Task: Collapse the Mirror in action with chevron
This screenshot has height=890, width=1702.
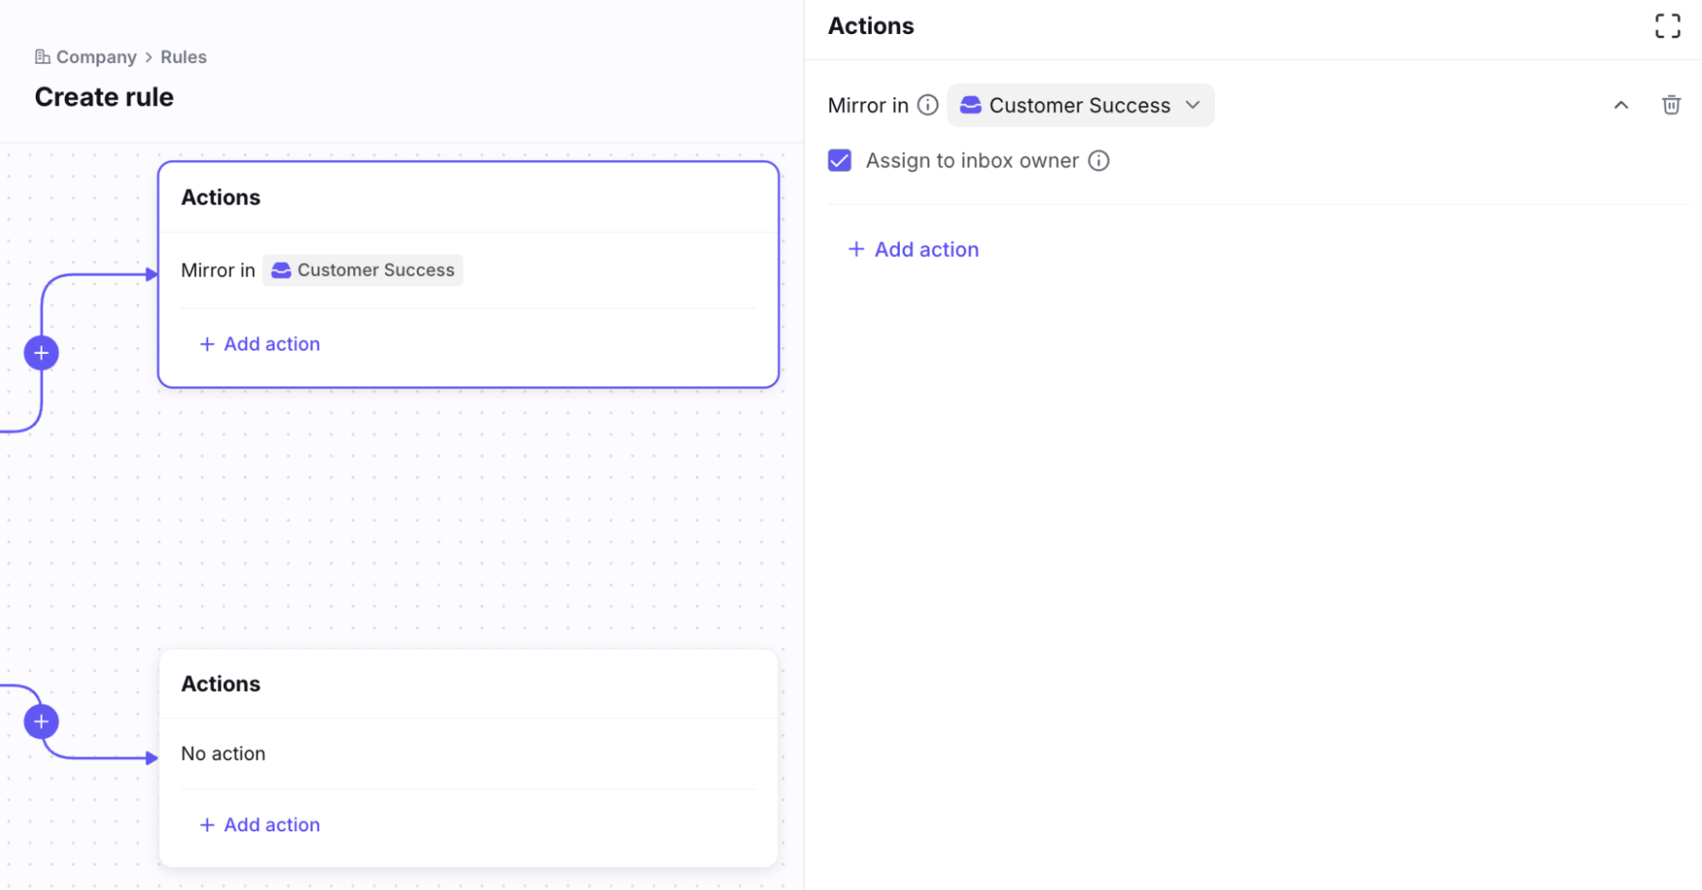Action: pos(1620,106)
